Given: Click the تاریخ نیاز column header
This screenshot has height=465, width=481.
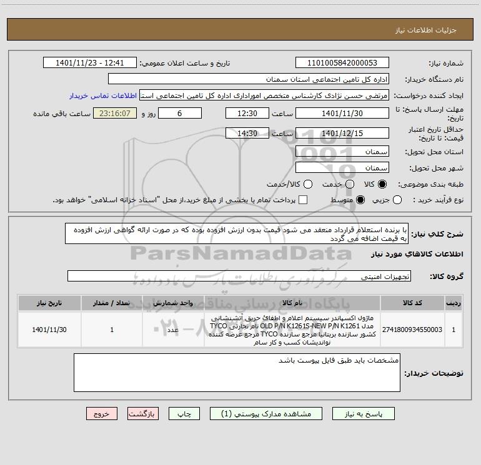Looking at the screenshot, I should click(x=49, y=303).
